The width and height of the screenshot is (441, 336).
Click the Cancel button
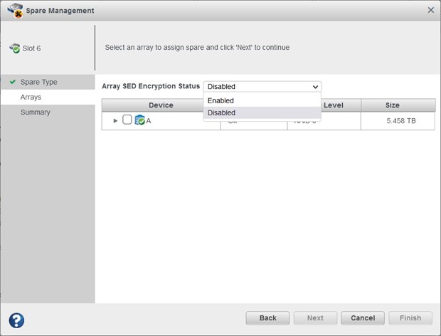click(x=363, y=318)
